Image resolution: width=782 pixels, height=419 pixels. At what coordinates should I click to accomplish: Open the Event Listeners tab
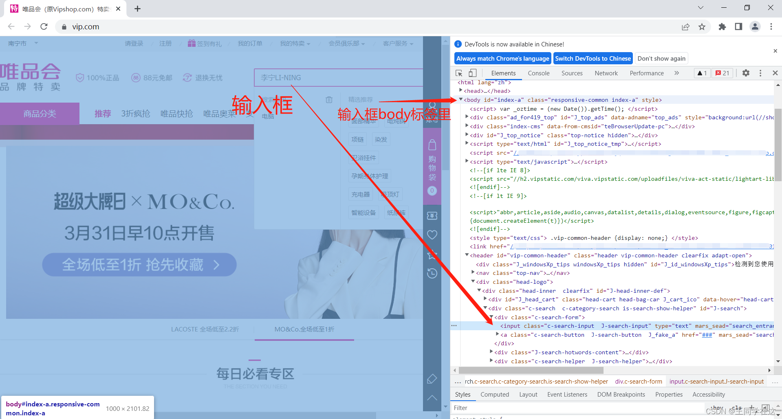(567, 395)
